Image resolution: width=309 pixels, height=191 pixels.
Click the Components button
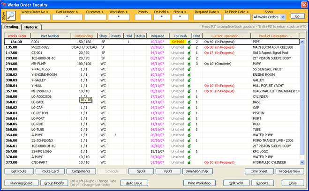click(x=81, y=171)
